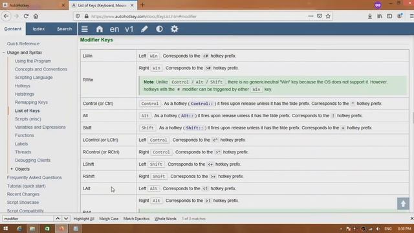Open docs settings gear icon

(x=174, y=28)
